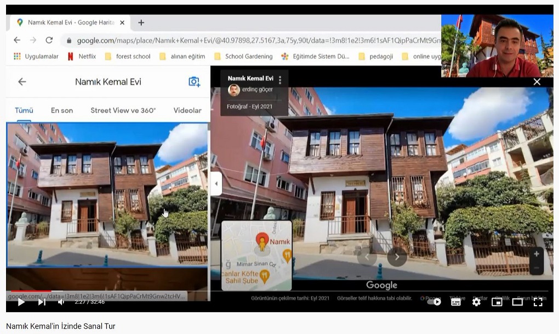Click the Namık Kemal'in İzinde Sanal Tur title
Screen dimensions: 559x334
pyautogui.click(x=61, y=326)
